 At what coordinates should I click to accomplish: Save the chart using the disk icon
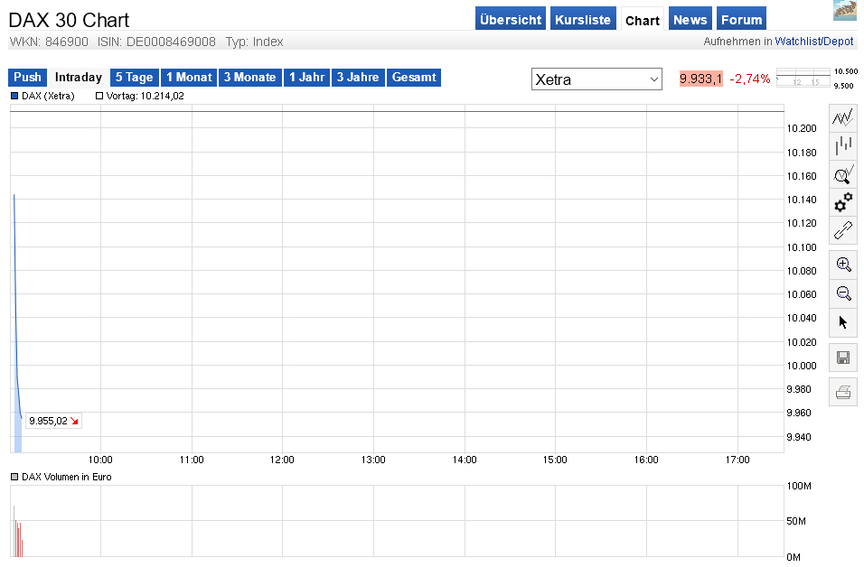pos(842,357)
